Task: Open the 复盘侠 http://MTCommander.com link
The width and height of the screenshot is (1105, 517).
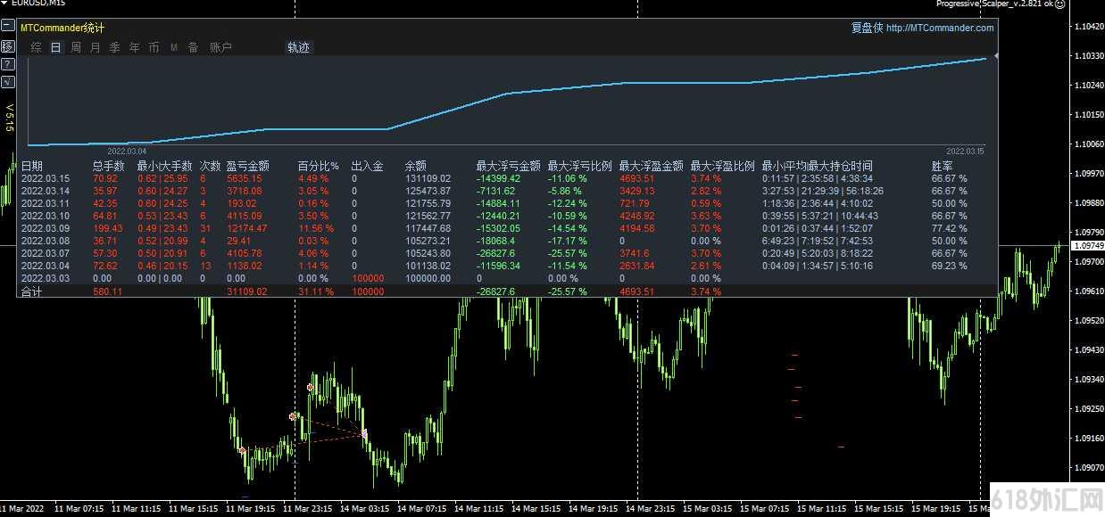Action: [922, 28]
